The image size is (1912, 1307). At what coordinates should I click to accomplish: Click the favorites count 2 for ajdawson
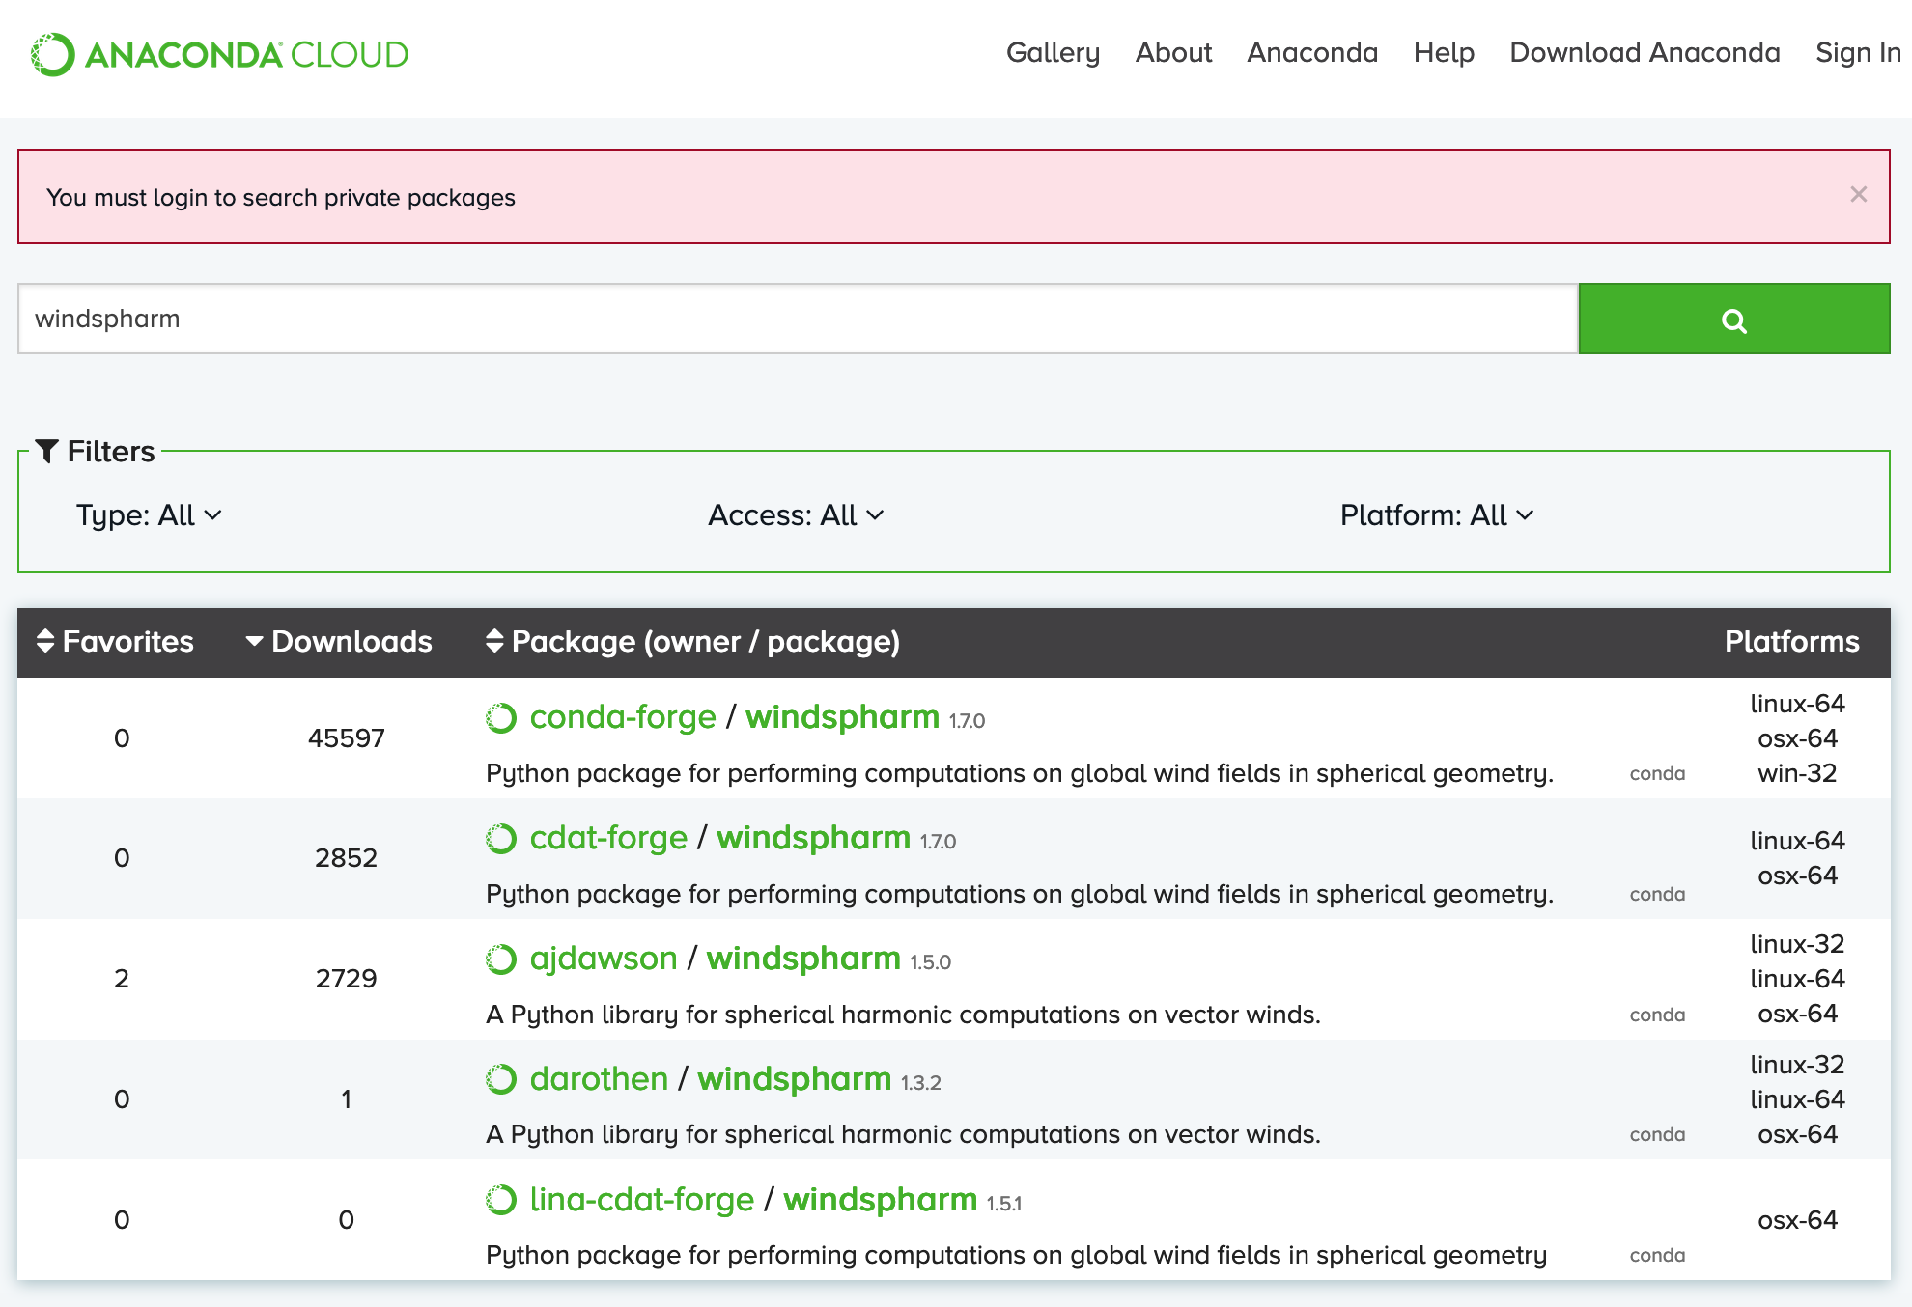click(x=122, y=979)
